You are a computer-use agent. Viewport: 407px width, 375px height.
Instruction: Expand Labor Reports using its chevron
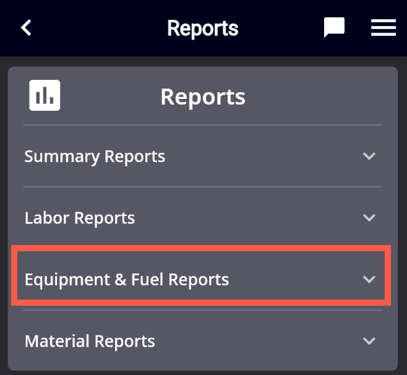tap(369, 218)
